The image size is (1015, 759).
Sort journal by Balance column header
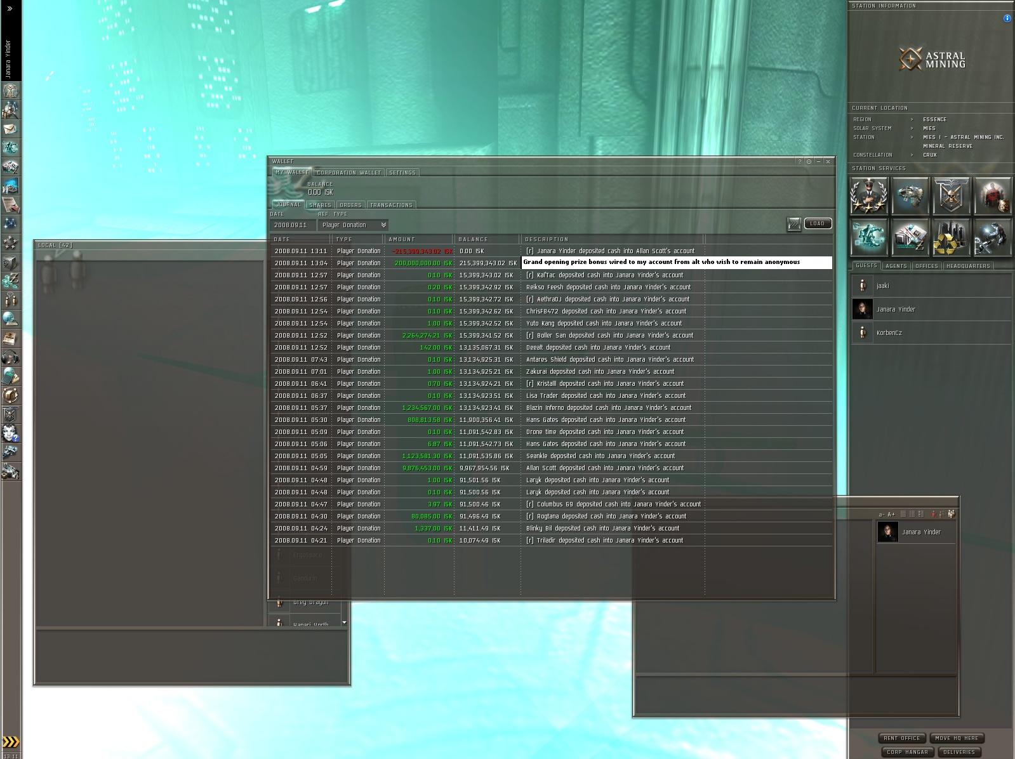487,239
